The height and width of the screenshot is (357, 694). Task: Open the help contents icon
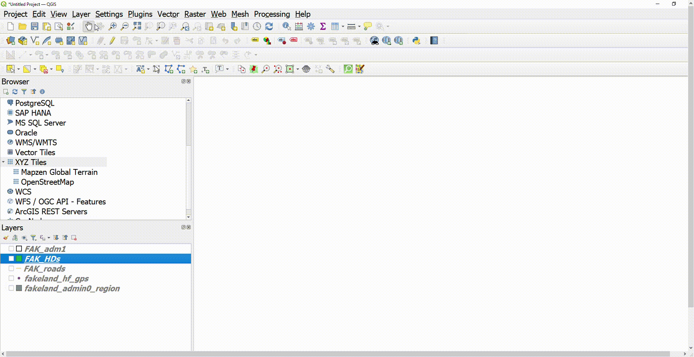coord(434,40)
